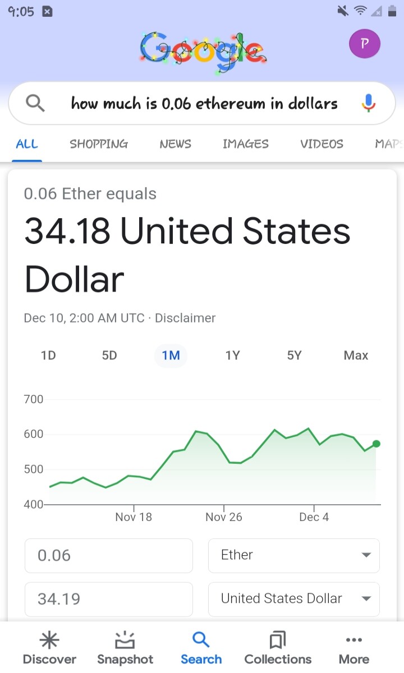Image resolution: width=404 pixels, height=673 pixels.
Task: Tap the magnifier icon in search bar
Action: 35,103
